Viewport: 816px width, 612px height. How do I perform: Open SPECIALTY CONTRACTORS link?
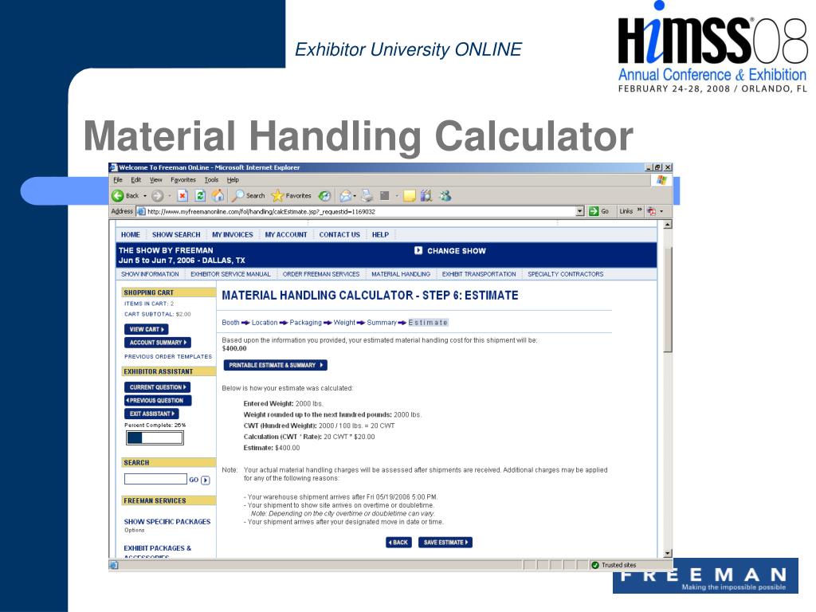(x=565, y=274)
